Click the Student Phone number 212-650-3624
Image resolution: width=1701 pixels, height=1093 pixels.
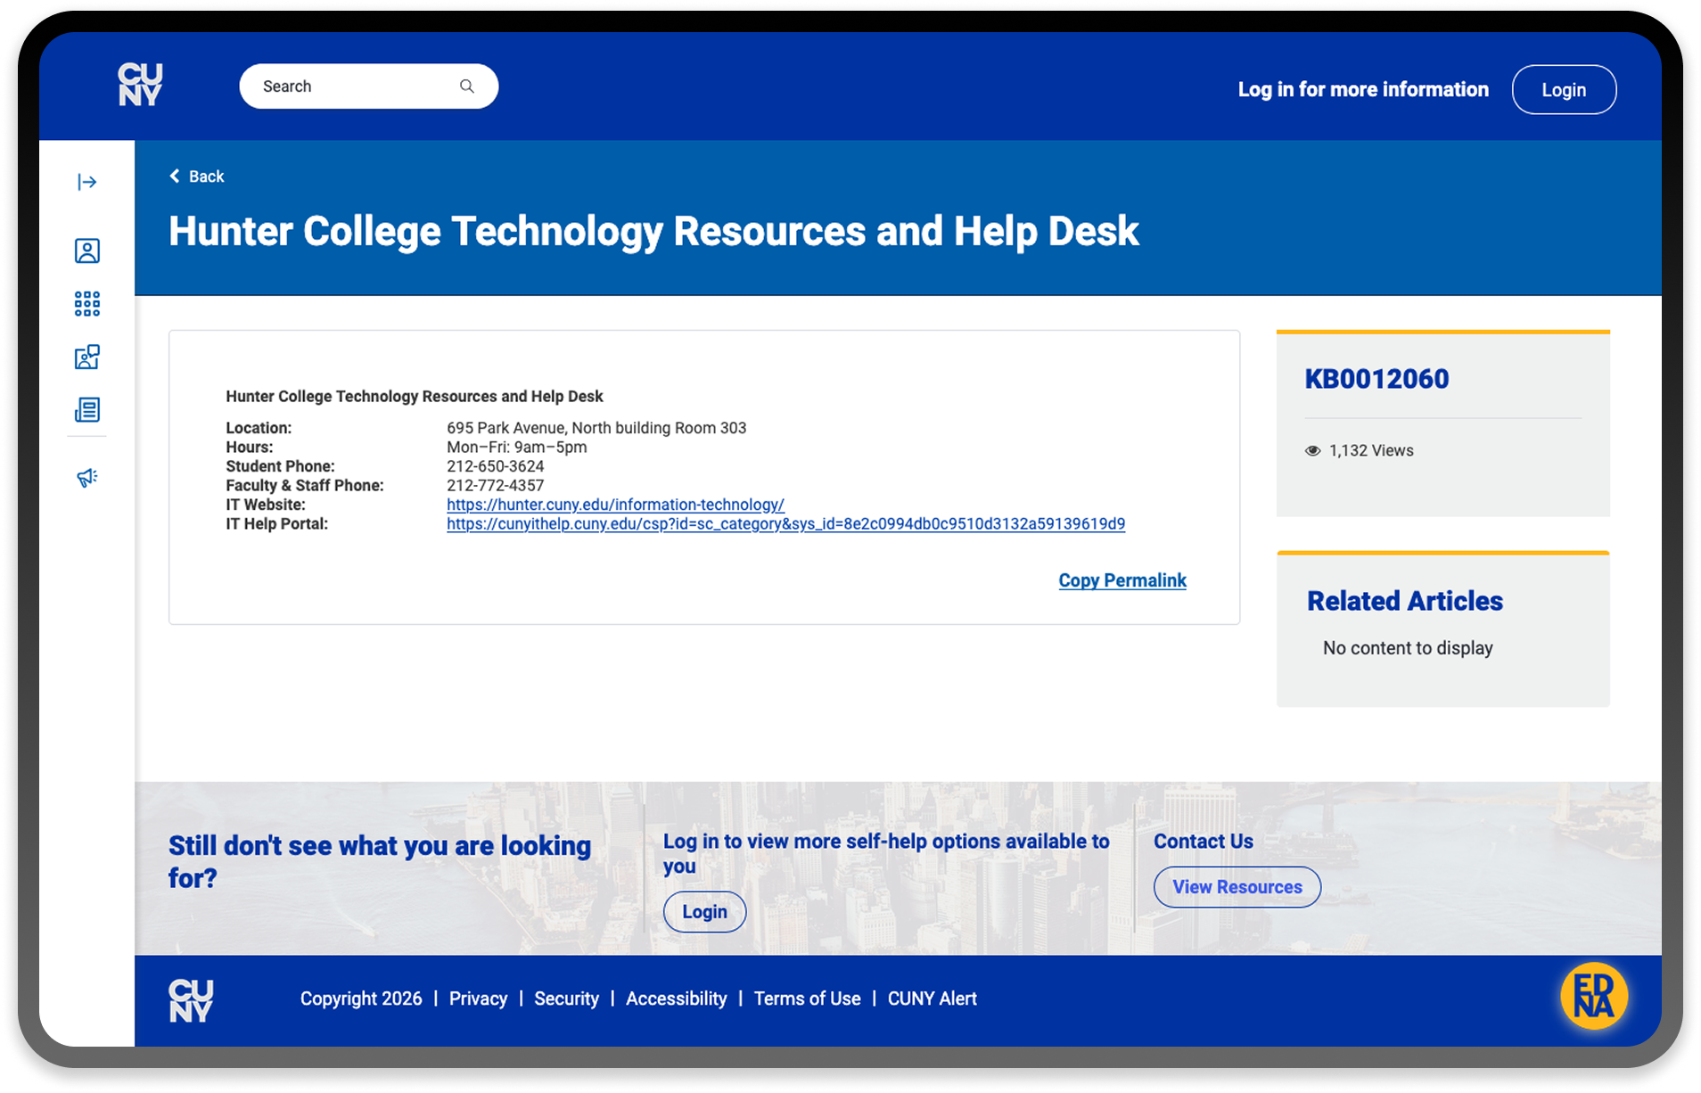click(x=495, y=466)
